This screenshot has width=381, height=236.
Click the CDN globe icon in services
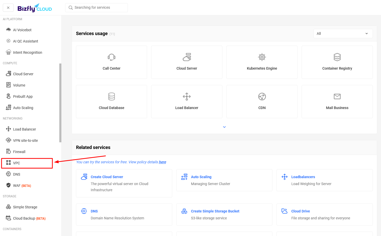tap(262, 96)
